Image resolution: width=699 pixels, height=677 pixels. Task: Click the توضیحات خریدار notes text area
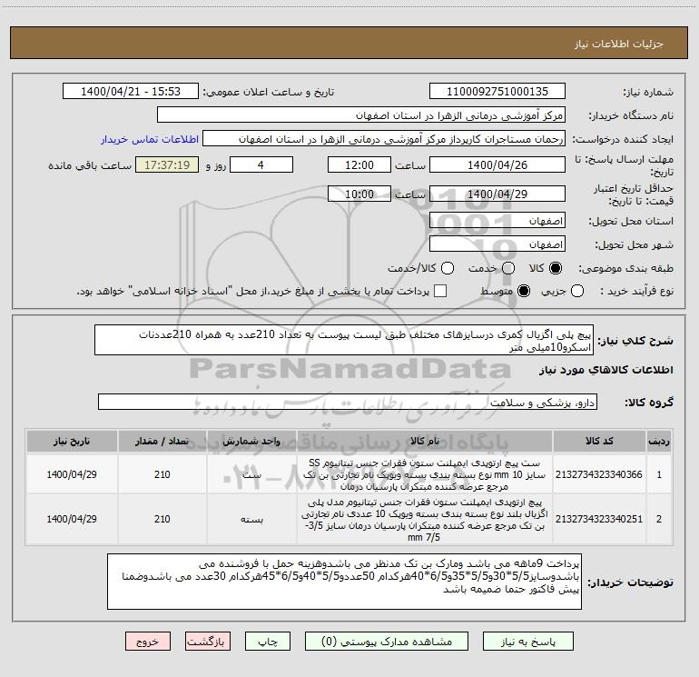pos(344,582)
